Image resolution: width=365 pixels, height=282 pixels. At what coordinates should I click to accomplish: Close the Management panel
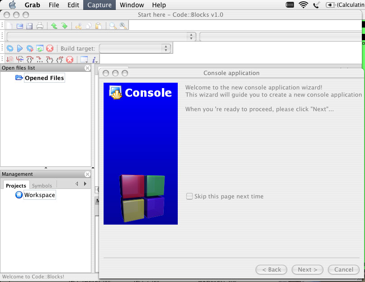(87, 174)
